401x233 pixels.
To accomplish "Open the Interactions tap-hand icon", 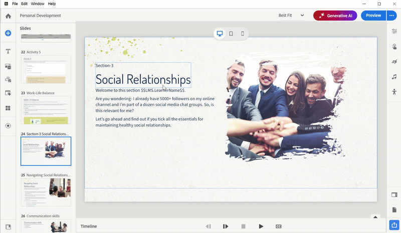I will (394, 47).
